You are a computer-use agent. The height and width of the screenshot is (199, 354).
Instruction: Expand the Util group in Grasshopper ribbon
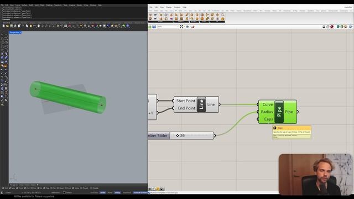tap(217, 22)
